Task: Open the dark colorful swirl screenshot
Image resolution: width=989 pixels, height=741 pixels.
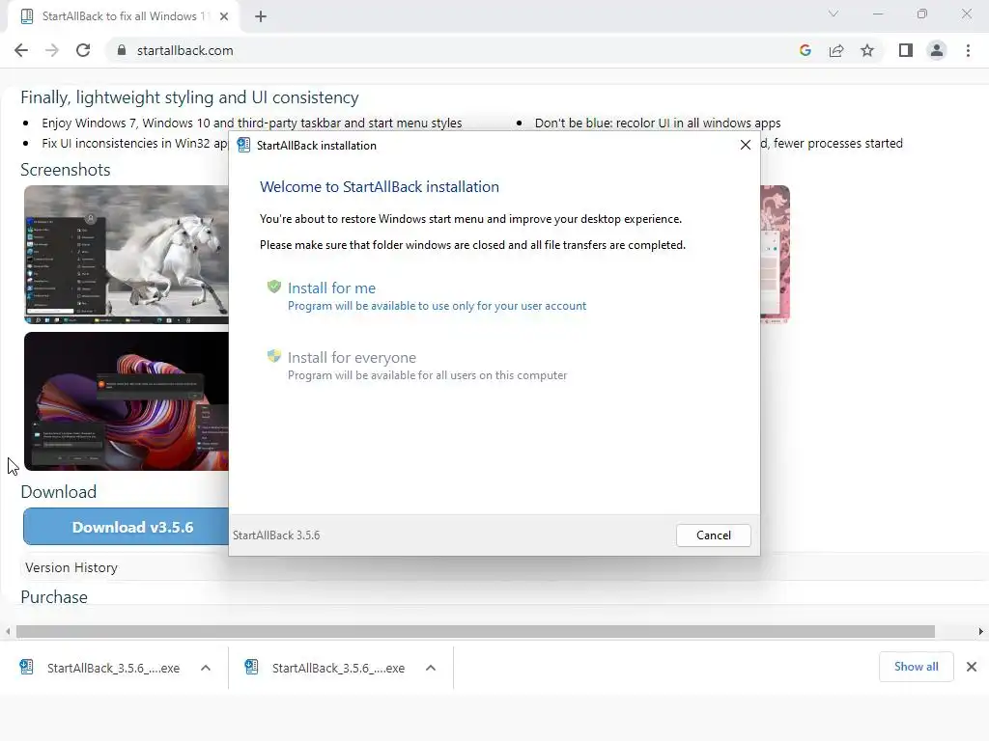Action: click(127, 401)
